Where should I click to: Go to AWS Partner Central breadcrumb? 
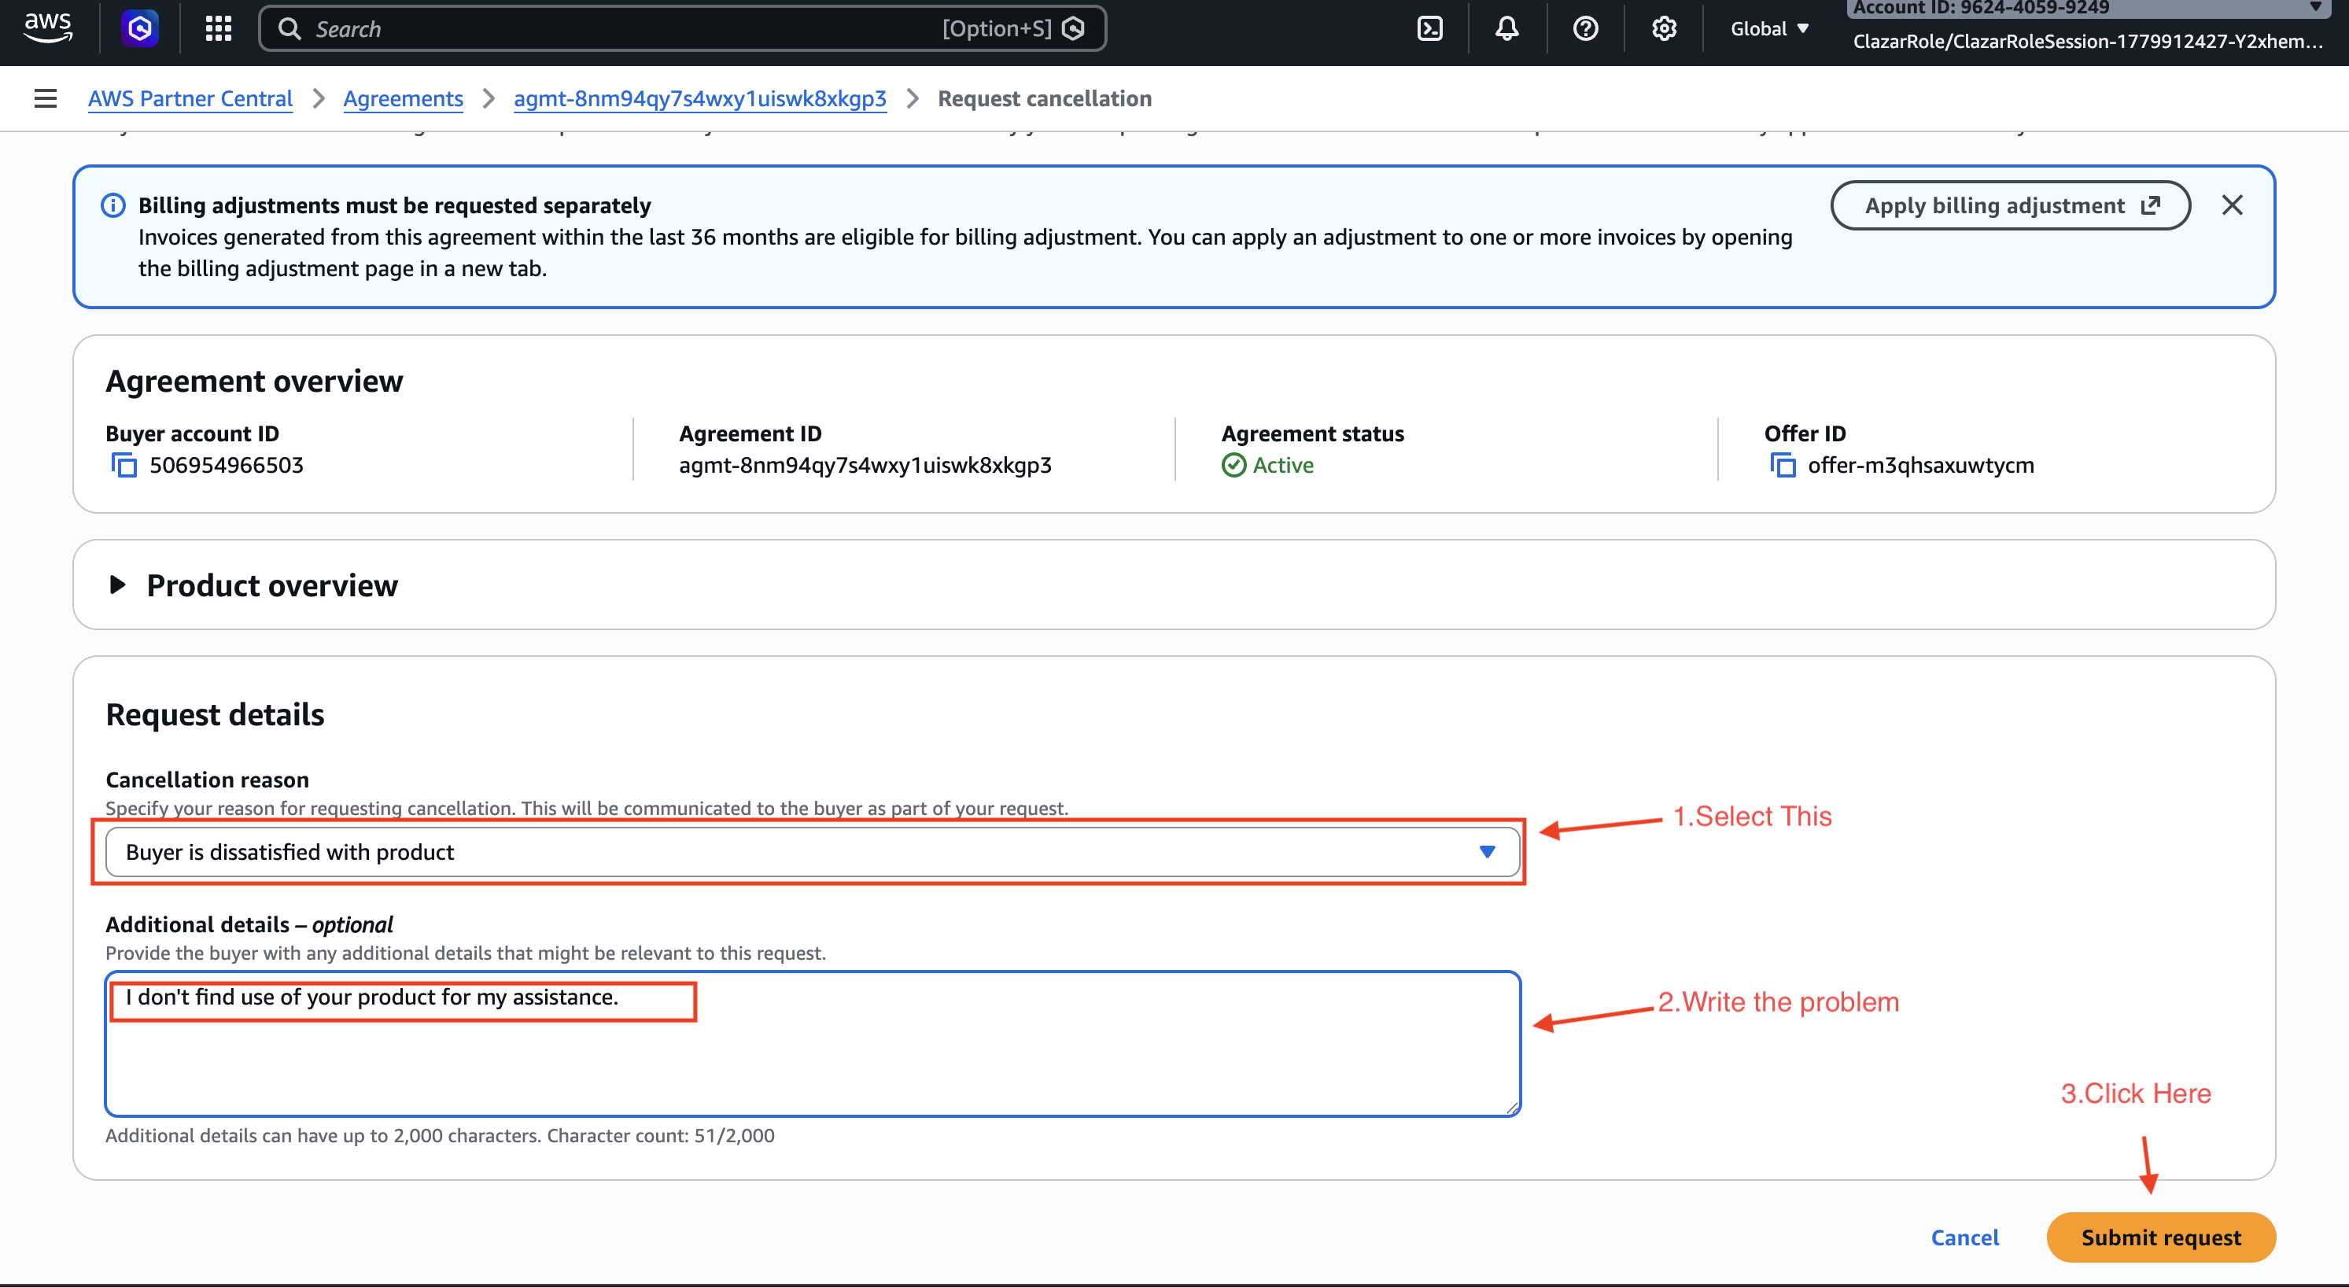click(x=190, y=98)
